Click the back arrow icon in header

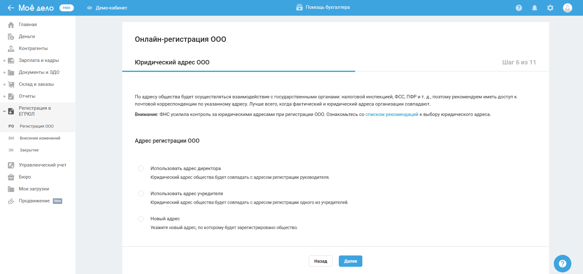11,8
